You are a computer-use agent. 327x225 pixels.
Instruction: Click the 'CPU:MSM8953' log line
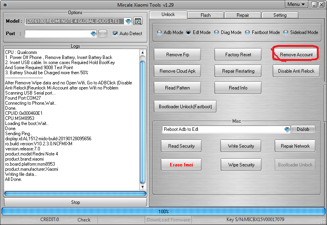click(20, 118)
